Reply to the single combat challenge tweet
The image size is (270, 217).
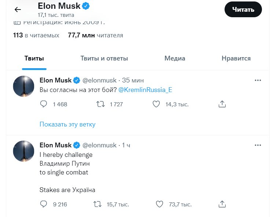(x=44, y=204)
